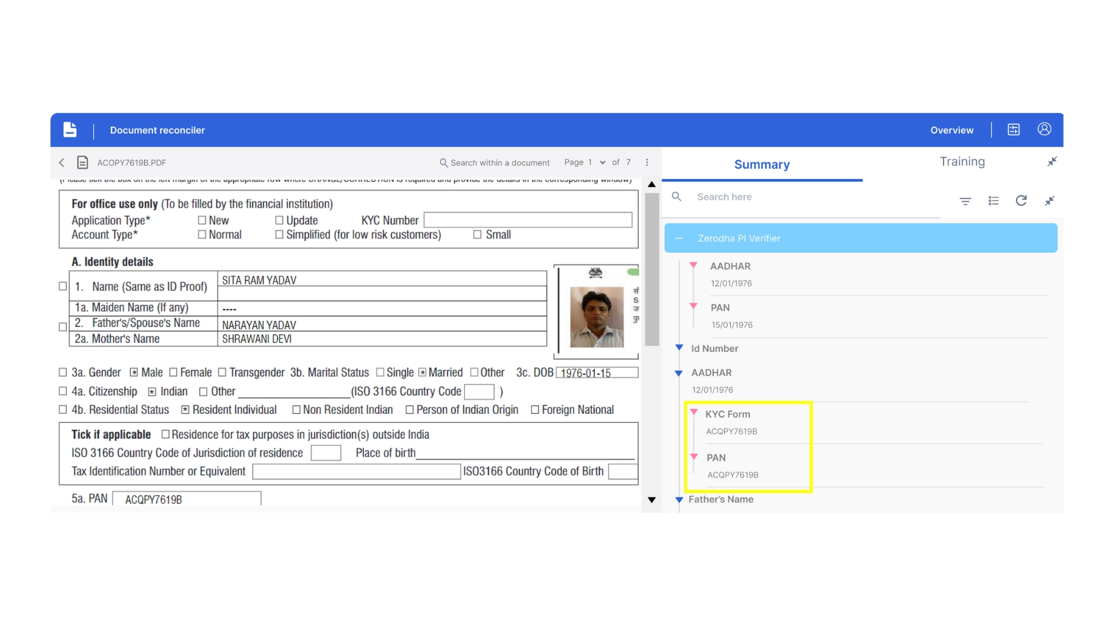Screen dimensions: 1114x626
Task: Open the dashboard grid icon in header
Action: point(1013,129)
